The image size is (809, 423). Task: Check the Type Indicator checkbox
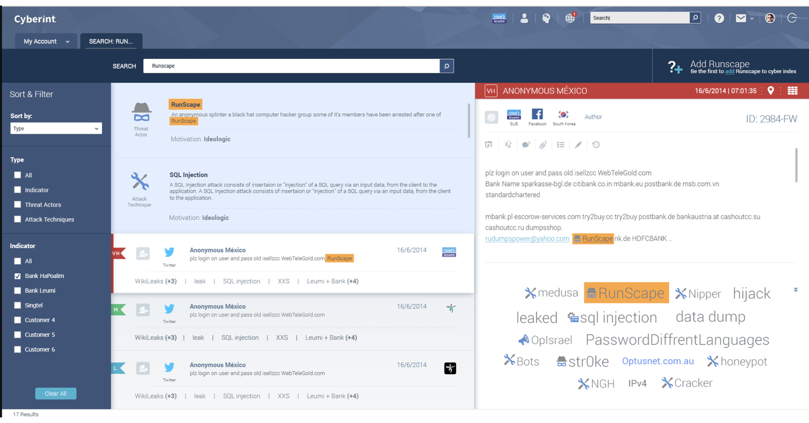[18, 190]
